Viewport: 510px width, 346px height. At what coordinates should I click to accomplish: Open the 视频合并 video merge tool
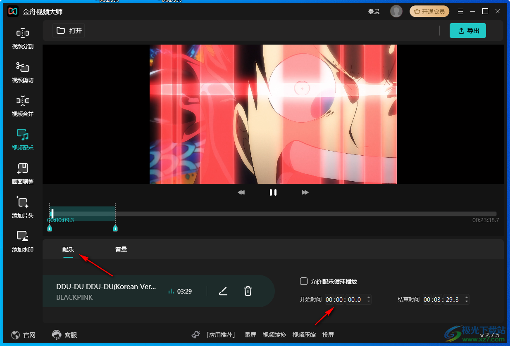click(23, 106)
